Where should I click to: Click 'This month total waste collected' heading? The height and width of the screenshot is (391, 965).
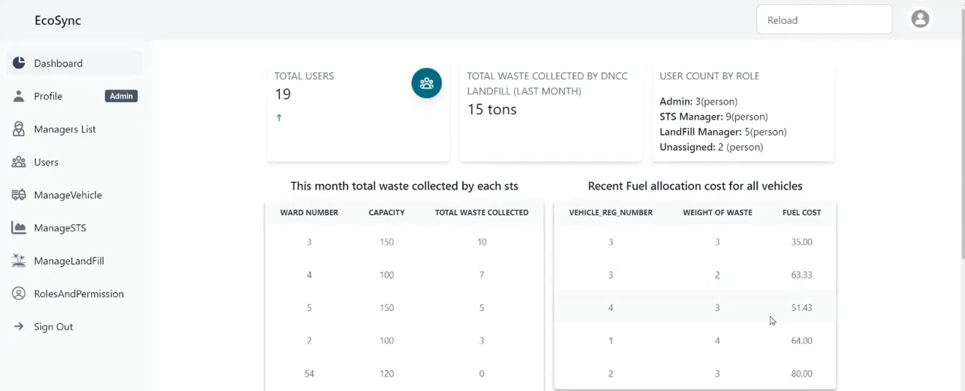404,186
